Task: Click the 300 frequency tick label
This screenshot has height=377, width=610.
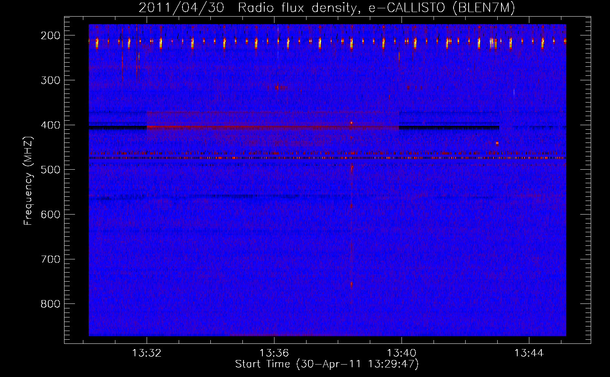Action: (x=50, y=80)
